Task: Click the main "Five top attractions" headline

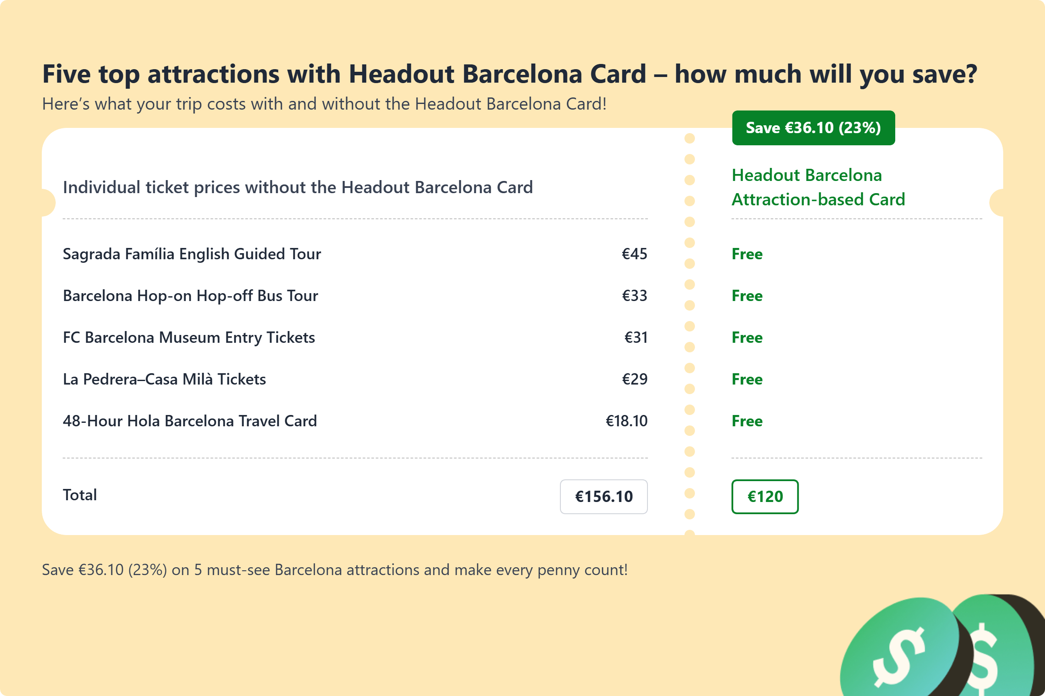Action: [x=509, y=74]
